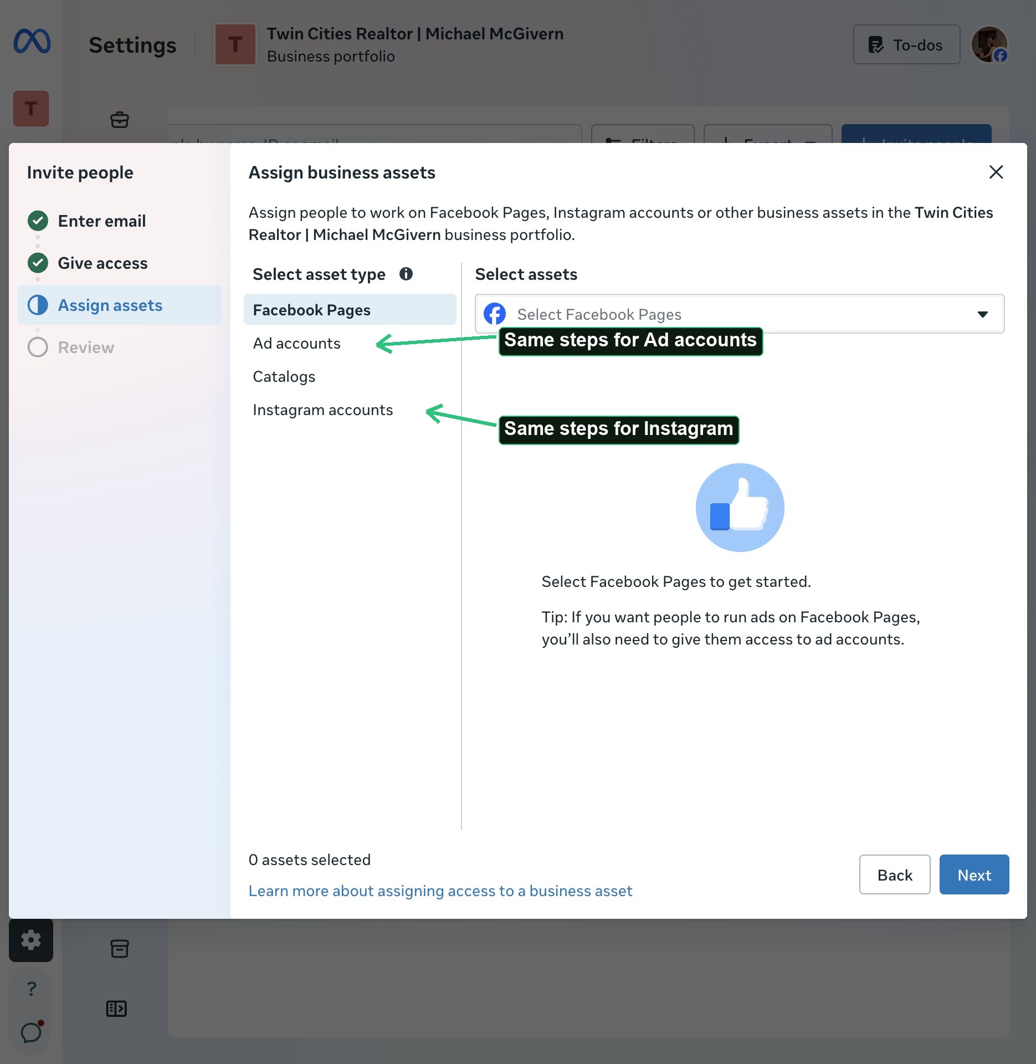Click the Meta logo icon
Screen dimensions: 1036x1064
pos(32,42)
